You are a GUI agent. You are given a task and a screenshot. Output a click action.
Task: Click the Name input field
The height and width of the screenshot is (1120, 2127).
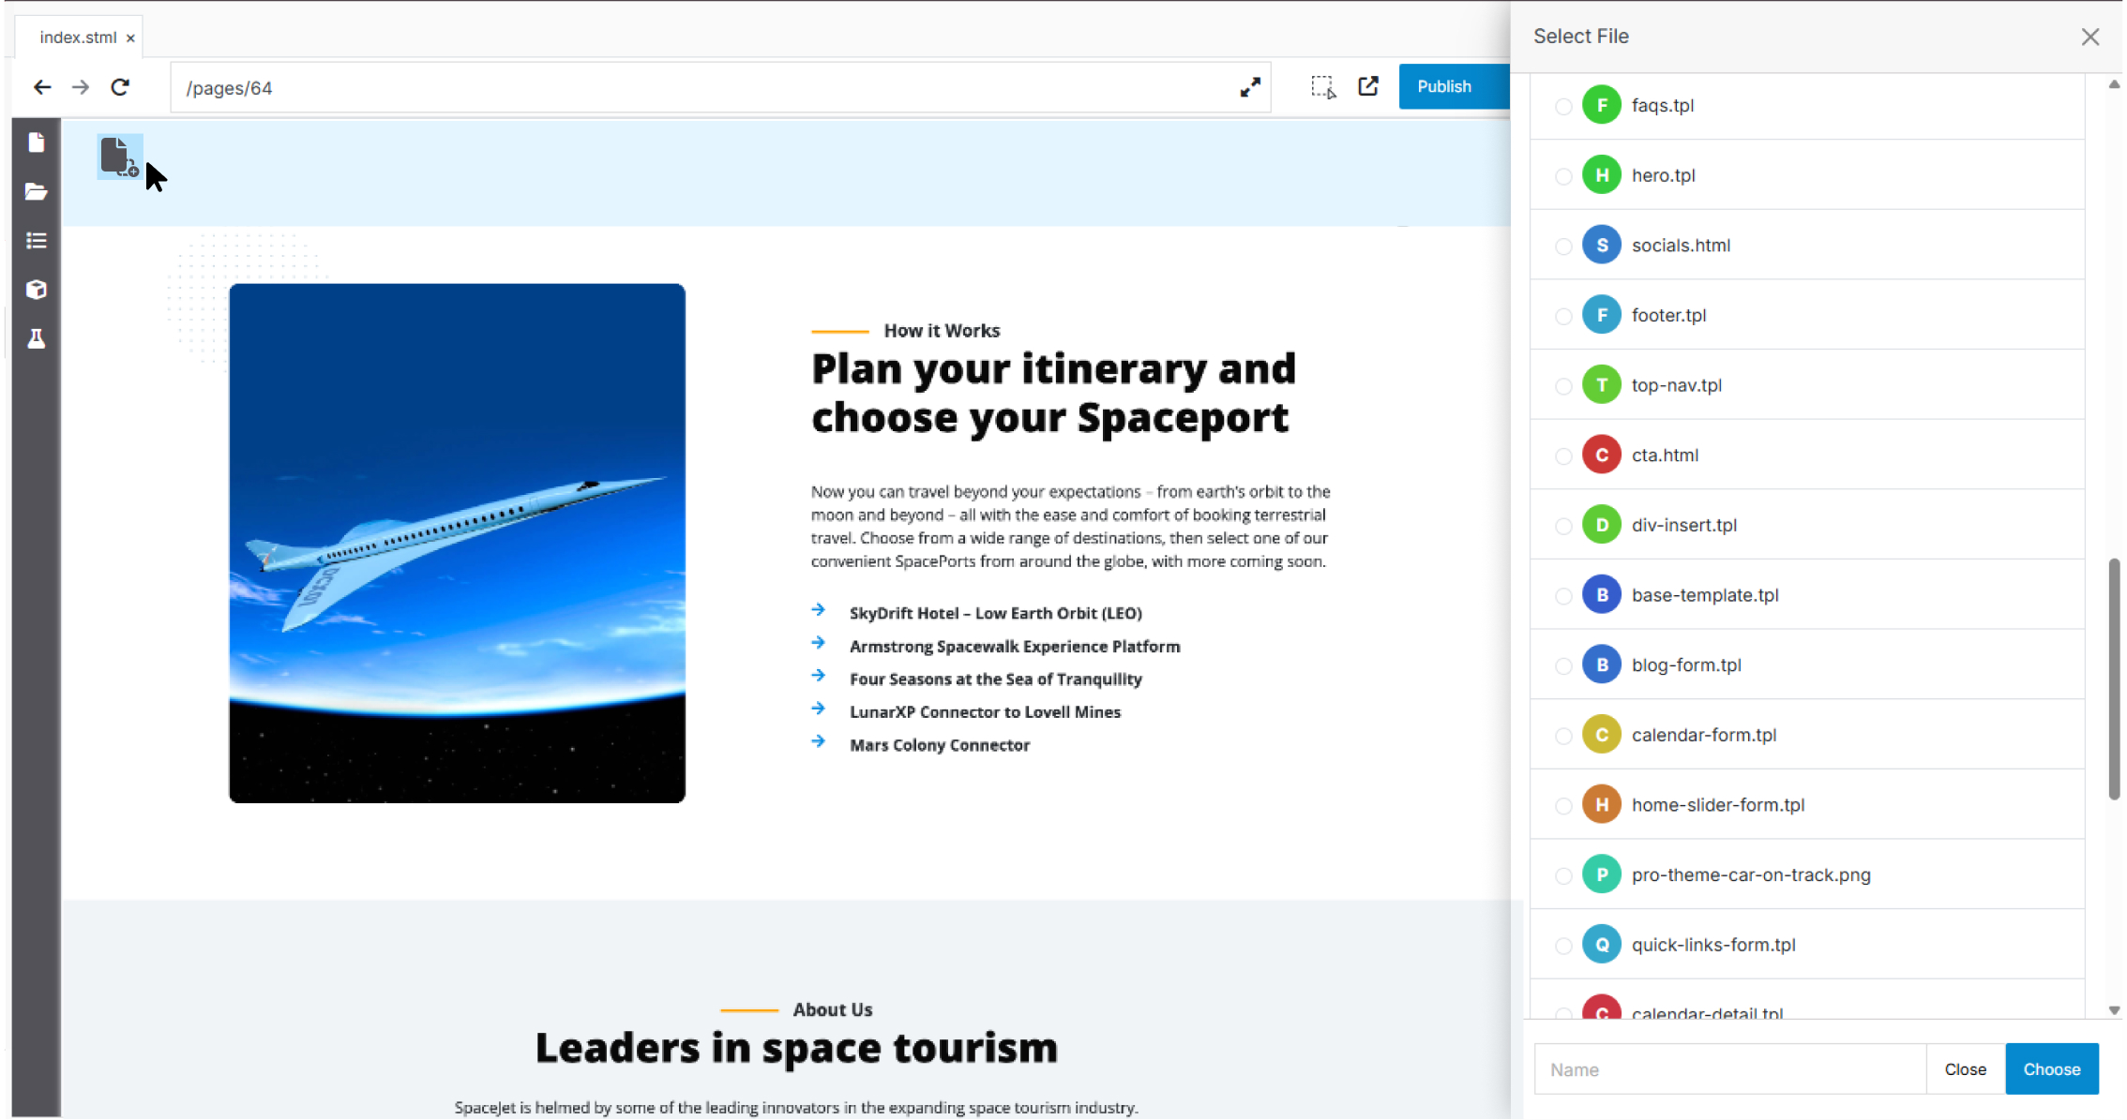click(x=1730, y=1069)
